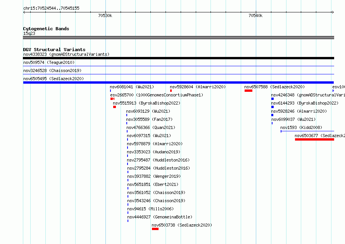Click the chr15:70524544..70545155 coordinate text
Screen dimensions: 345x244
click(51, 8)
